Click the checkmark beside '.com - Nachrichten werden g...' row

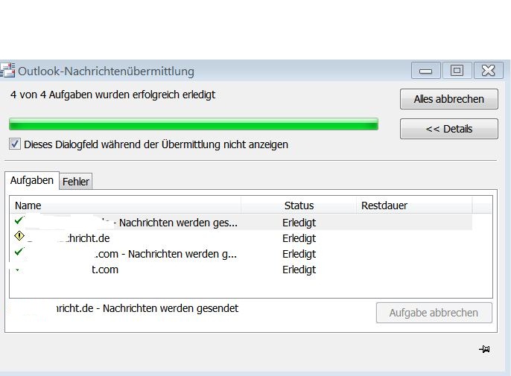(19, 252)
